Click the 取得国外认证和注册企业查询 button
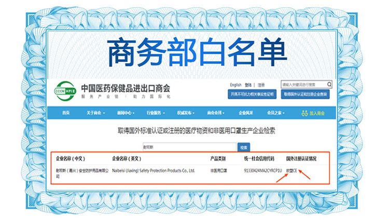The height and width of the screenshot is (222, 389). pyautogui.click(x=305, y=94)
